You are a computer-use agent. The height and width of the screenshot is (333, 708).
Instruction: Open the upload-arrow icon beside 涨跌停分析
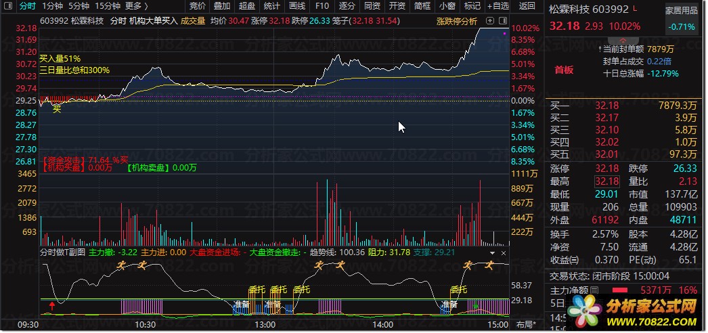tap(490, 21)
